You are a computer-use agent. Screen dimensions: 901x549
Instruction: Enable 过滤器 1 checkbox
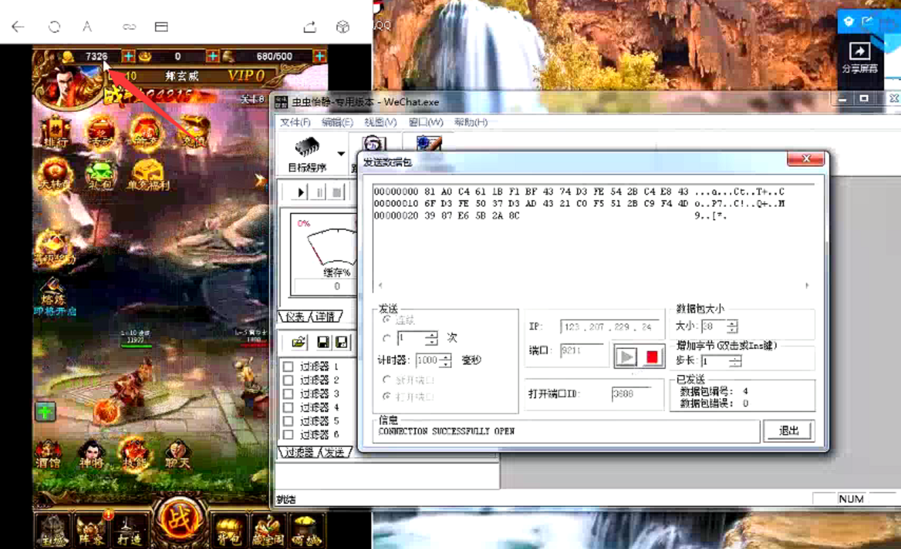[x=288, y=366]
